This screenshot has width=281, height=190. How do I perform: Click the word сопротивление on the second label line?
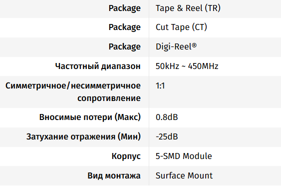click(x=109, y=98)
